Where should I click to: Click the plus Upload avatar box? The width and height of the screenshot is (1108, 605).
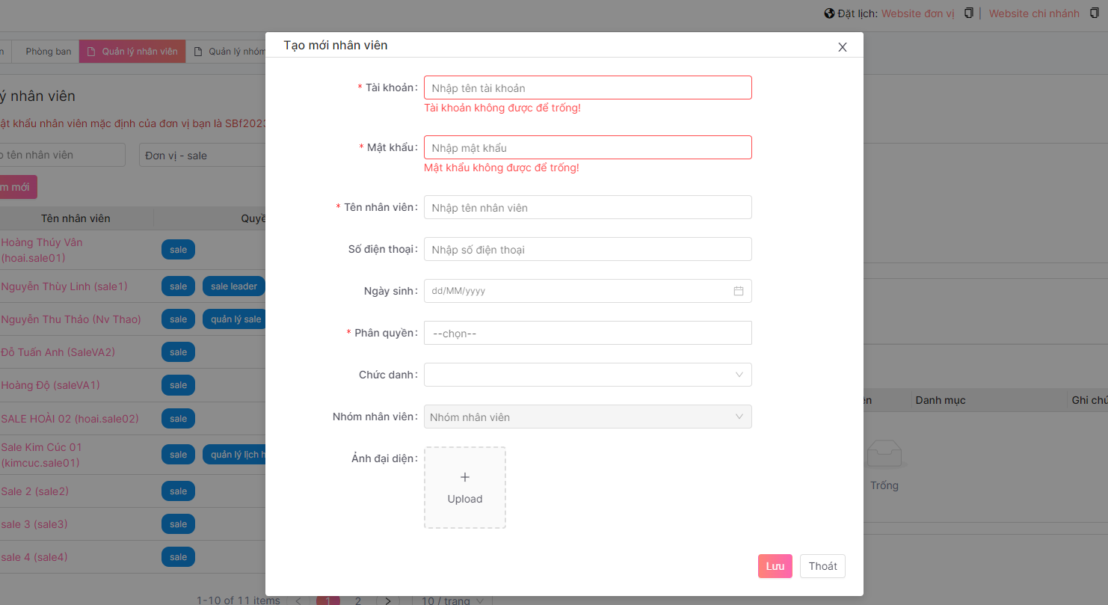(464, 488)
